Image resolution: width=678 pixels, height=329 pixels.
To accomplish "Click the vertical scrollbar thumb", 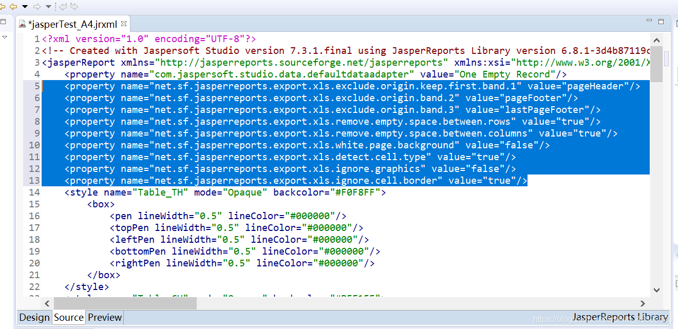I will point(656,64).
